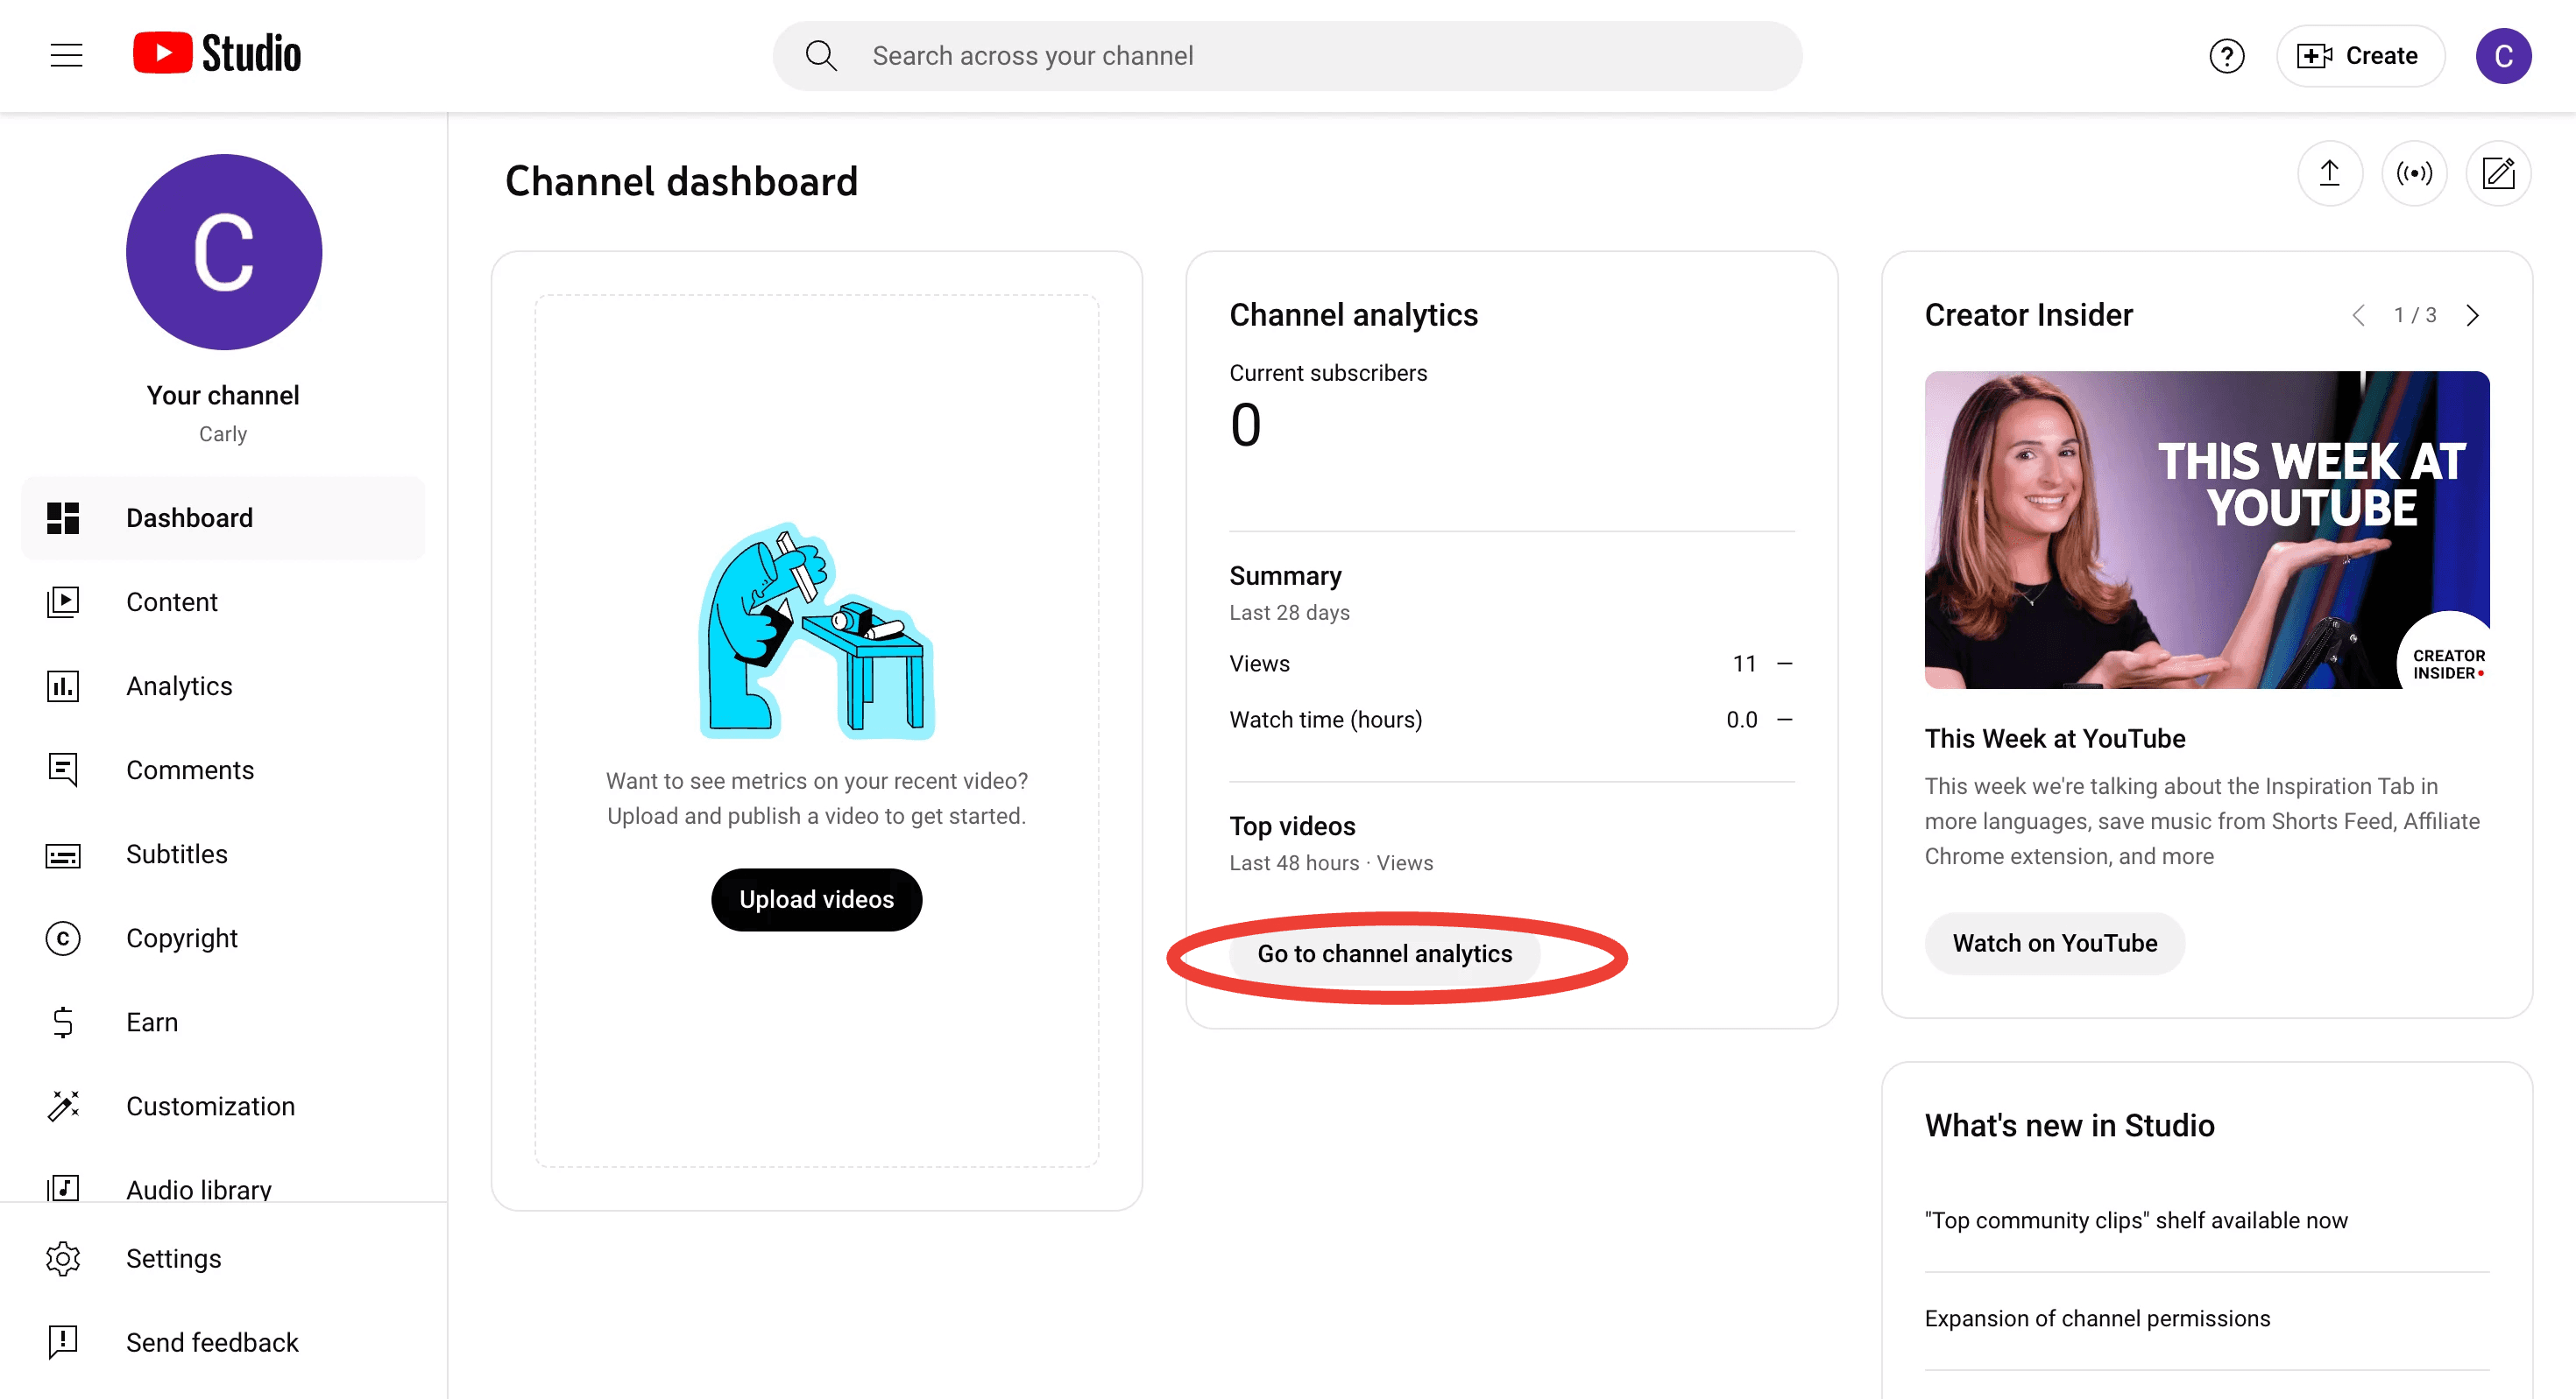This screenshot has width=2576, height=1399.
Task: Click the Analytics bar chart icon
Action: (63, 685)
